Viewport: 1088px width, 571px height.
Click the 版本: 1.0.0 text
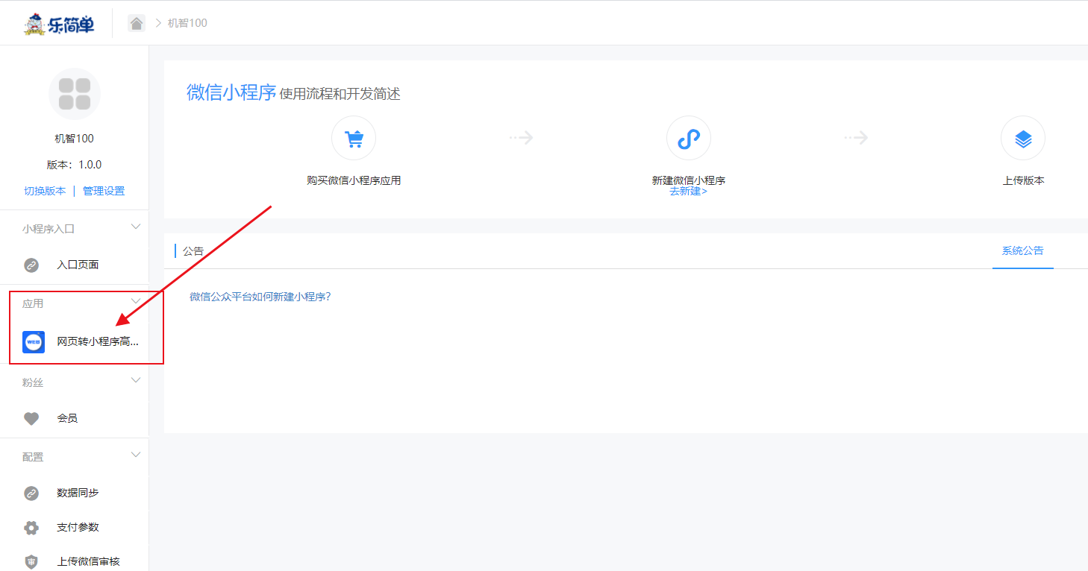point(74,165)
